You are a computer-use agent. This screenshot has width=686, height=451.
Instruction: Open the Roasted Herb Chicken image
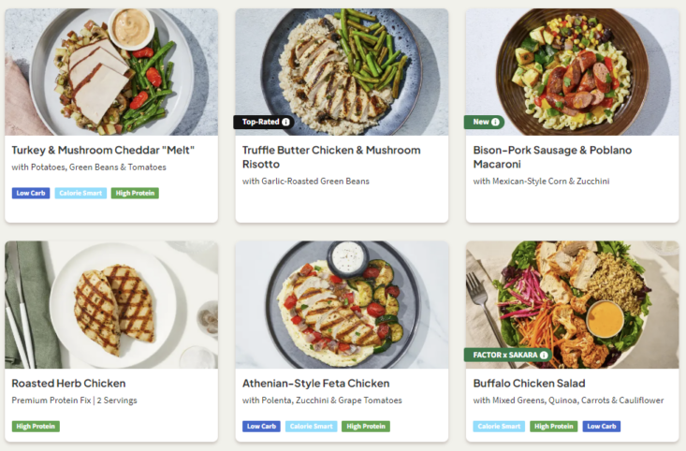pos(111,304)
